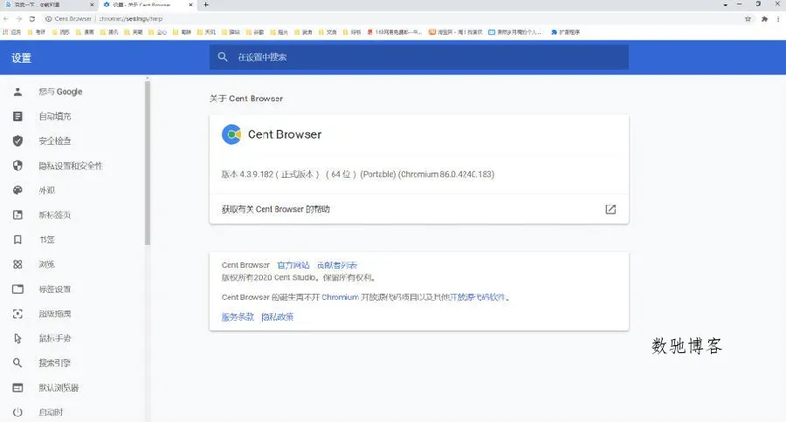Open the 隐私政策 privacy policy link
786x422 pixels.
pos(278,316)
